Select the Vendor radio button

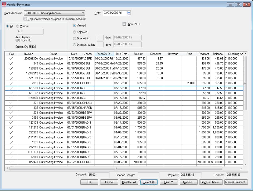point(18,26)
